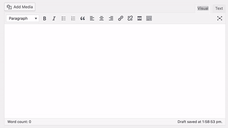Toggle italic formatting
Viewport: 228px width, 128px height.
pos(54,18)
